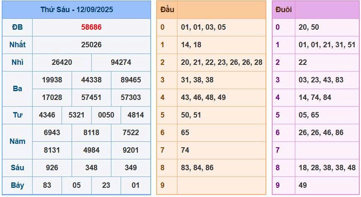
Task: Select Đầu row value 65
Action: pos(185,133)
